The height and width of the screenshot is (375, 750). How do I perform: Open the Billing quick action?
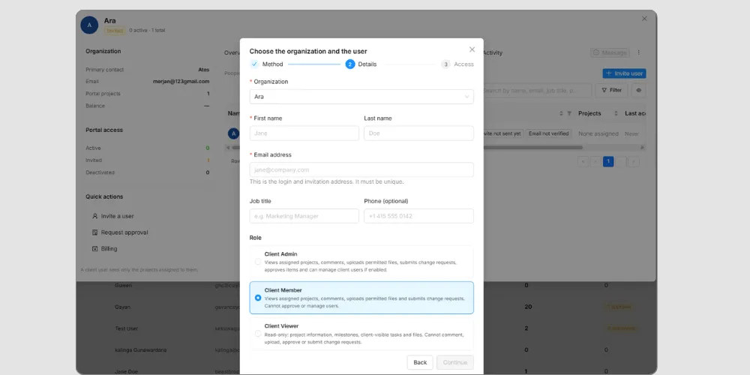click(109, 249)
